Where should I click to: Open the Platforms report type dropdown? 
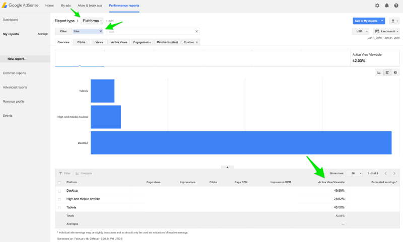pos(92,21)
